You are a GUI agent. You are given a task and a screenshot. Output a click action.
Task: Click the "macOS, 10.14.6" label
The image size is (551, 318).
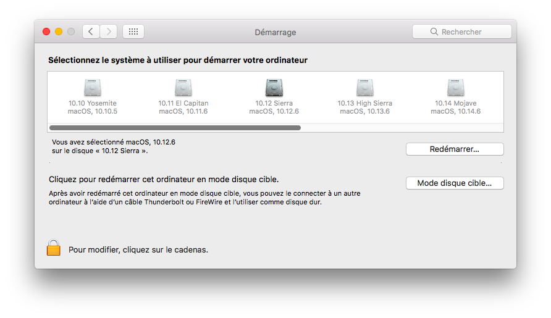[x=456, y=111]
